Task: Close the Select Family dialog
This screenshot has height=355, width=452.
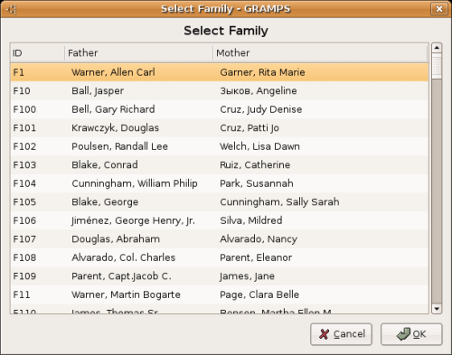Action: tap(439, 9)
